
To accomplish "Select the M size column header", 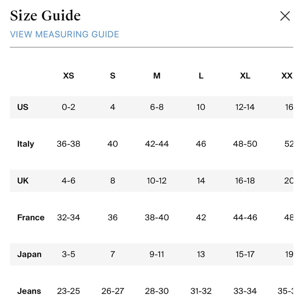I will pos(157,76).
